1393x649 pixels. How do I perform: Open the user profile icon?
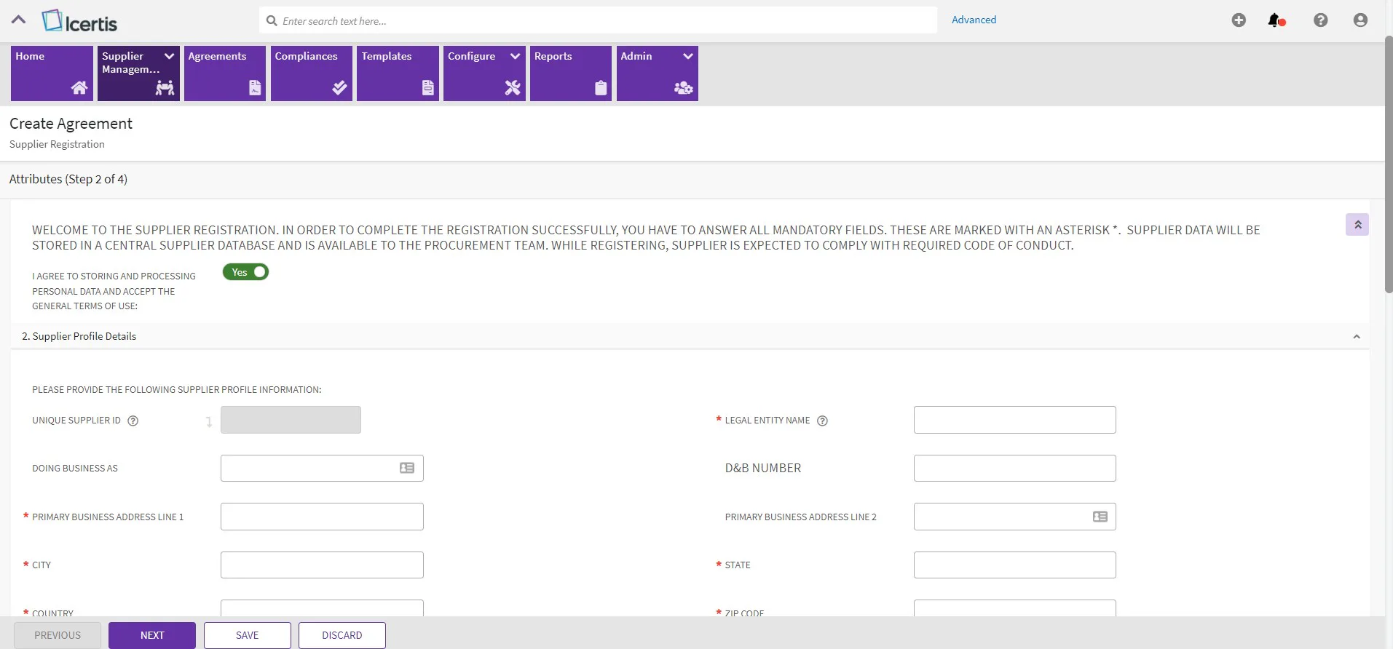coord(1360,20)
